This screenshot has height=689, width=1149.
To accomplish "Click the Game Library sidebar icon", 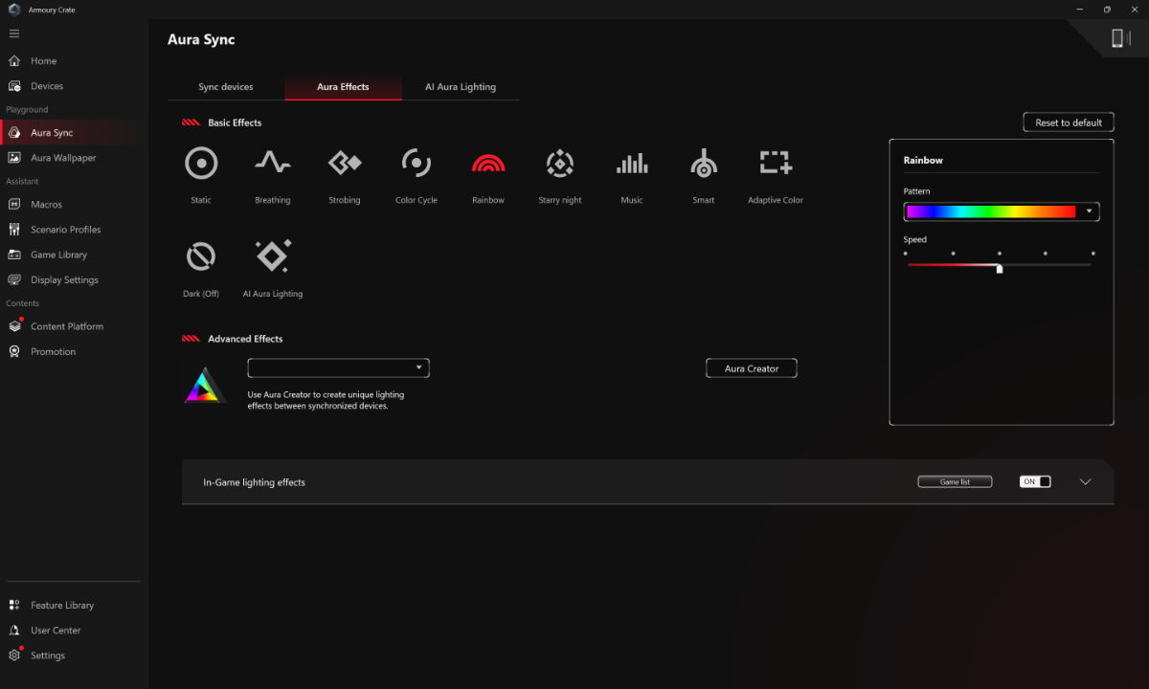I will click(x=14, y=255).
